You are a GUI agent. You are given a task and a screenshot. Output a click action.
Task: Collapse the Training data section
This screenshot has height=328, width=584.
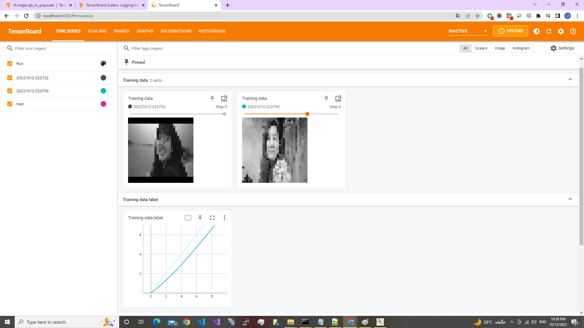[570, 80]
